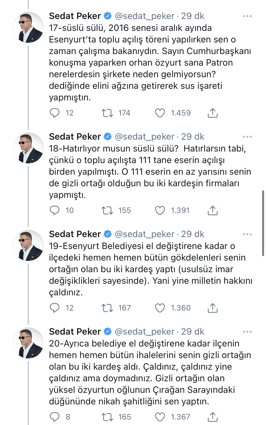
Task: Open Sedat Peker name link on tweet 19
Action: tap(75, 234)
